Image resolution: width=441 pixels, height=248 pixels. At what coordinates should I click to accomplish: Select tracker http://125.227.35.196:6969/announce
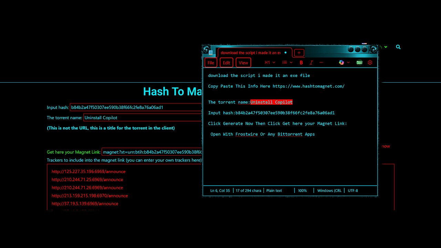pos(89,172)
